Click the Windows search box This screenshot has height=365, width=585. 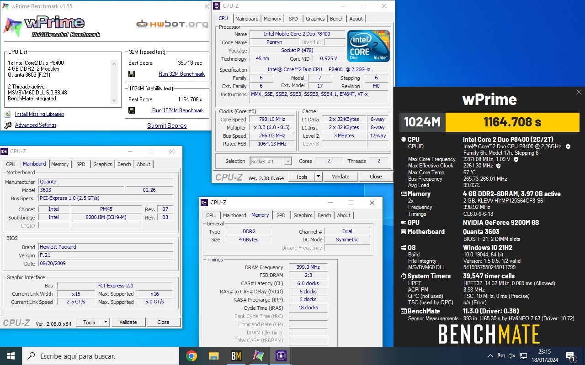(101, 356)
